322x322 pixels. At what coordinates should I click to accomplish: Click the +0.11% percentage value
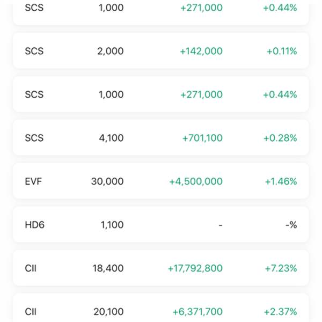pos(282,51)
